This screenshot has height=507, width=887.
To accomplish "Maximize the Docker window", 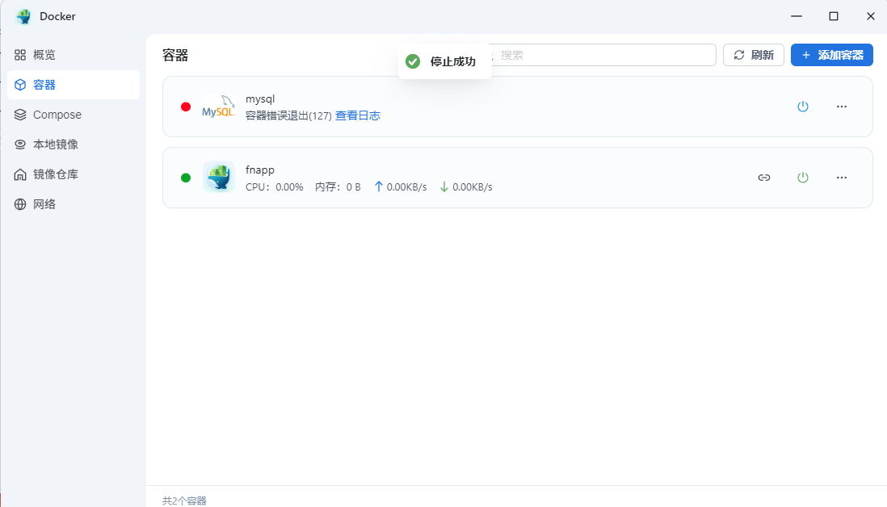I will [x=833, y=16].
